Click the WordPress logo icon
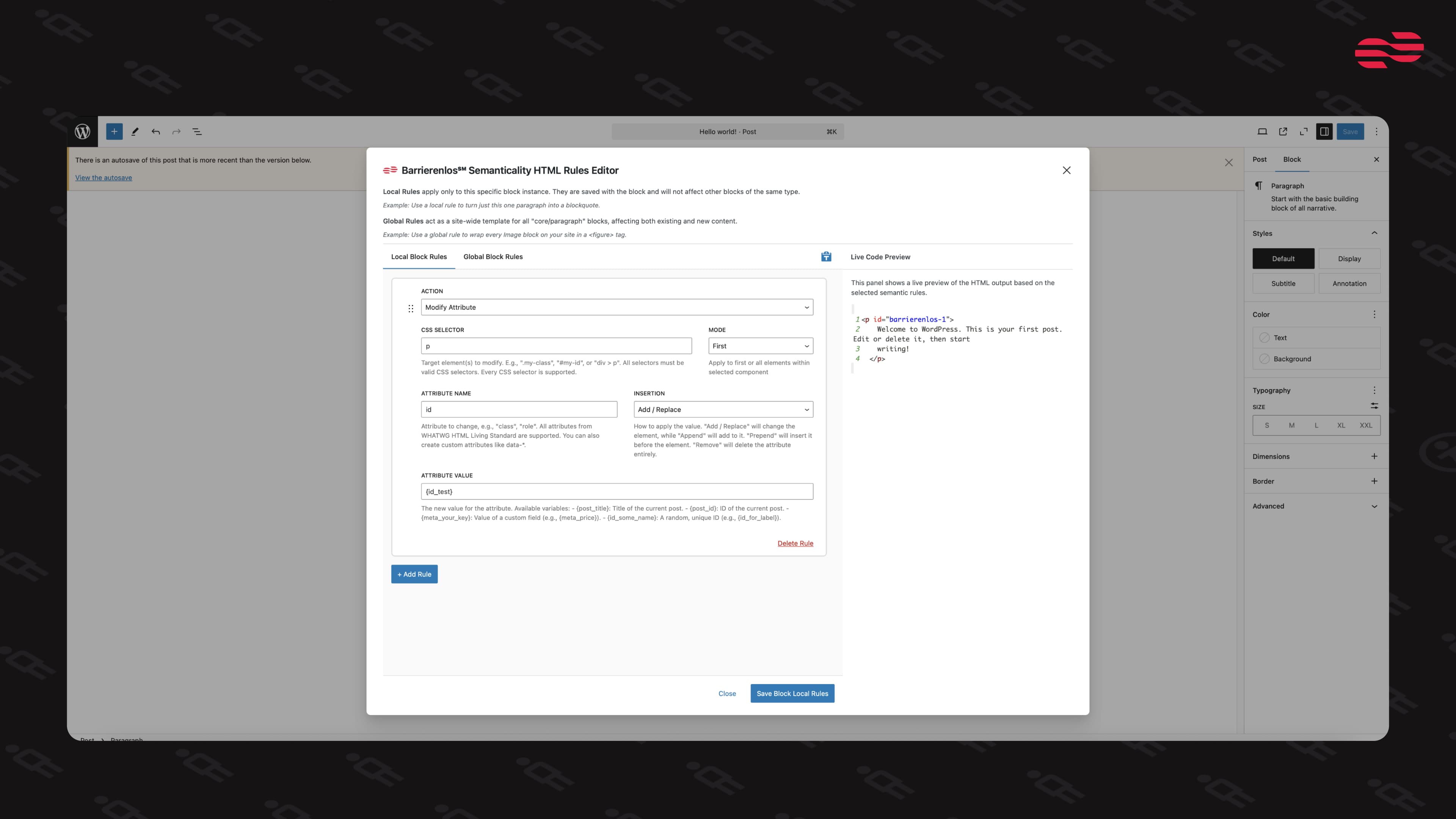 83,132
